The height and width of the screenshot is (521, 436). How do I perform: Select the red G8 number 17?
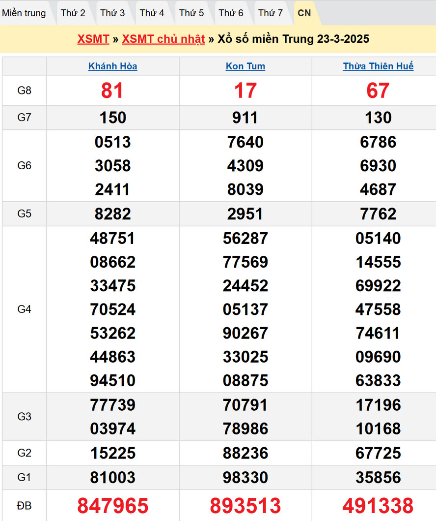(245, 91)
